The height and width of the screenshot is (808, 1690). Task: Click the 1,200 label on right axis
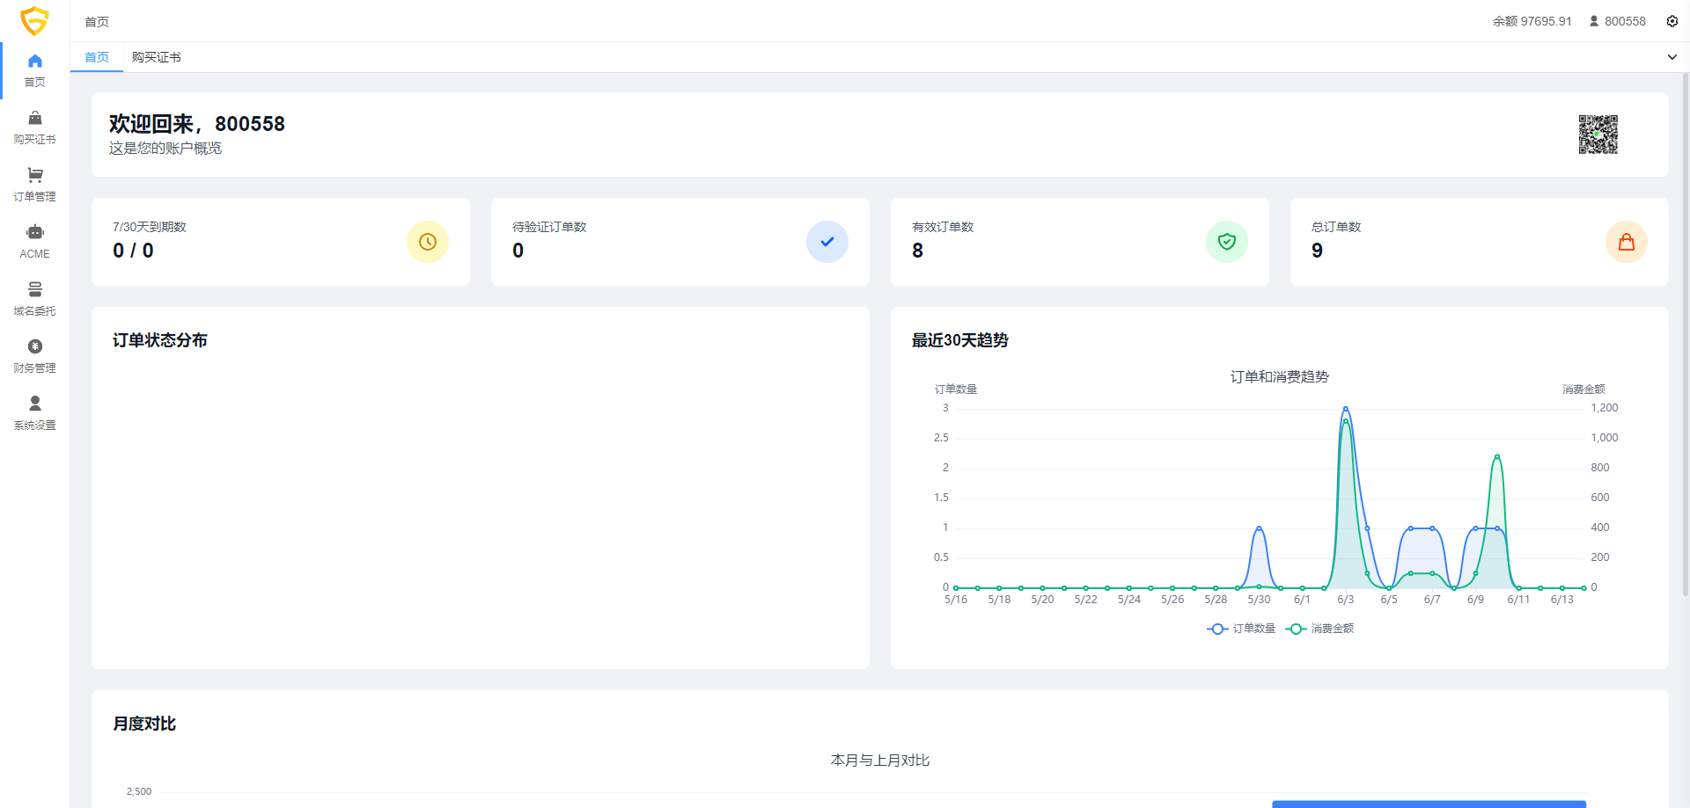(1605, 408)
